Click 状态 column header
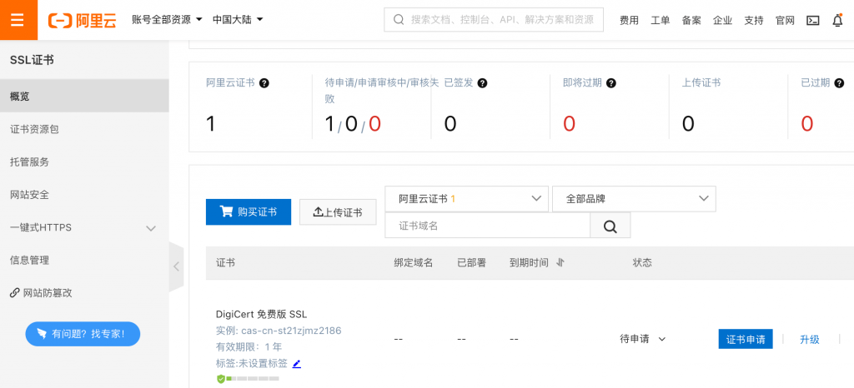Screen dimensions: 854x388 [x=642, y=263]
